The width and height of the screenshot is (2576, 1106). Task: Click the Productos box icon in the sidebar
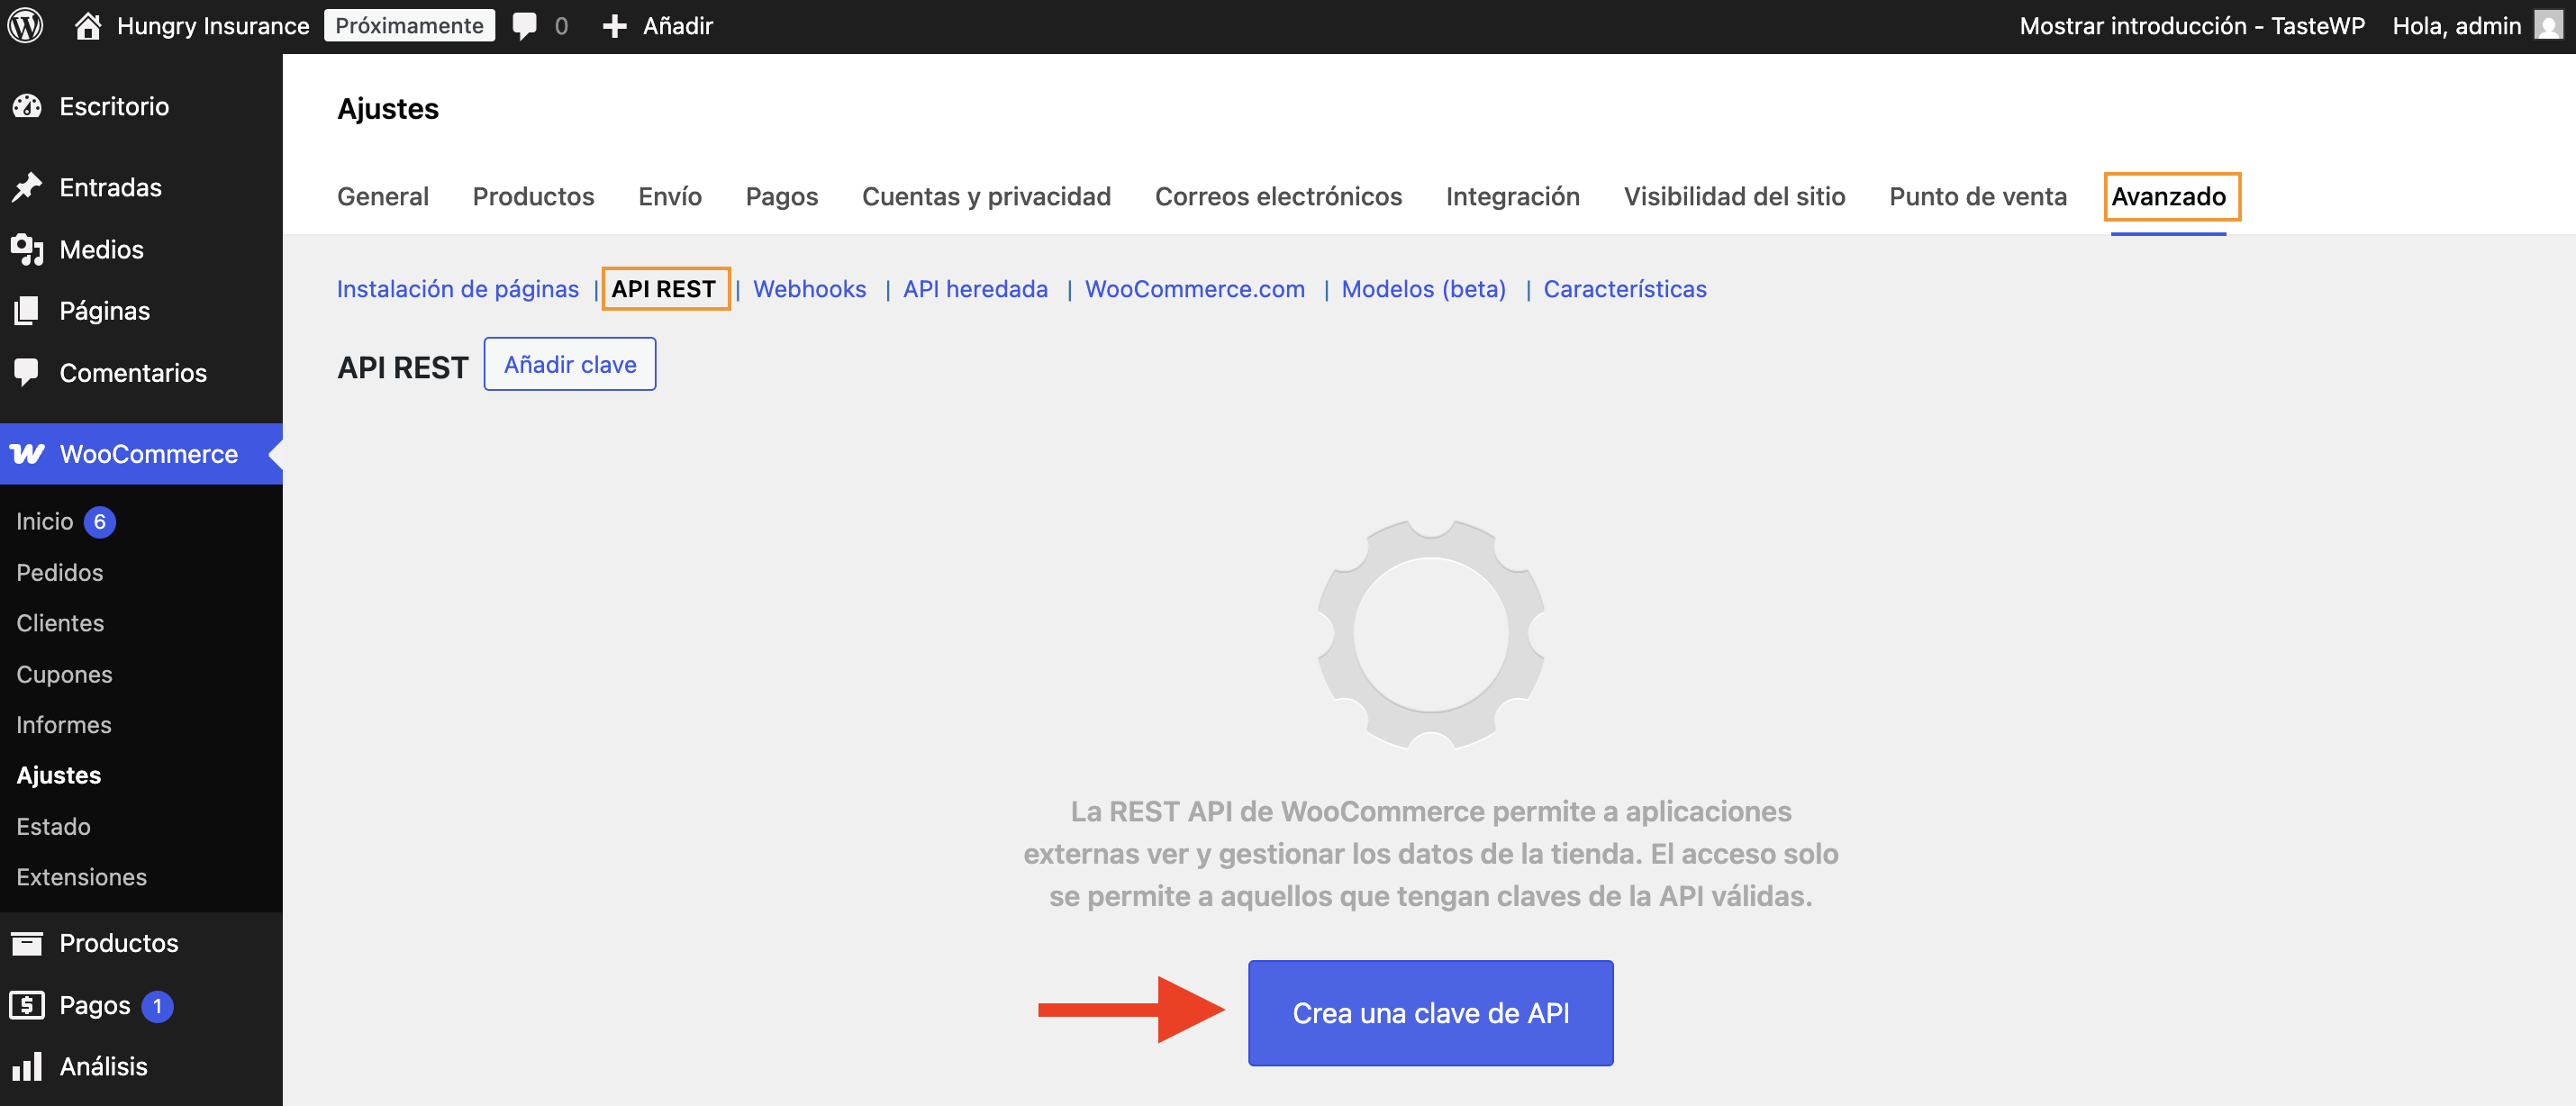[x=27, y=942]
